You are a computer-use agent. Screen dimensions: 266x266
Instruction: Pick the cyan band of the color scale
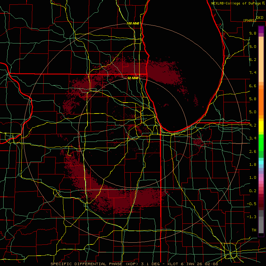(261, 163)
